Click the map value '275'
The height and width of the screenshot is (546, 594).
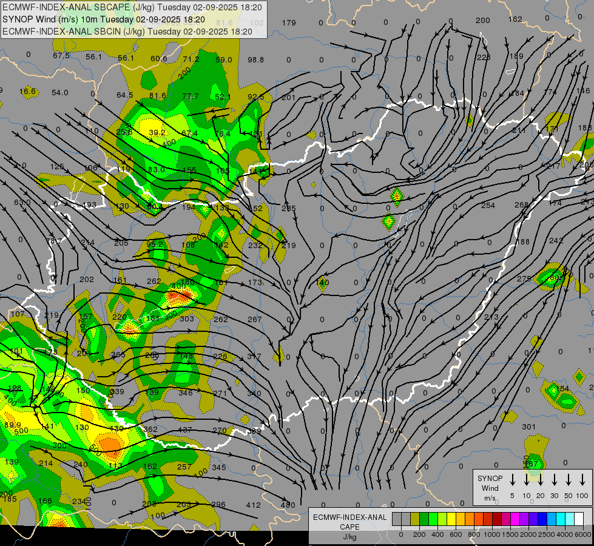pos(524,279)
